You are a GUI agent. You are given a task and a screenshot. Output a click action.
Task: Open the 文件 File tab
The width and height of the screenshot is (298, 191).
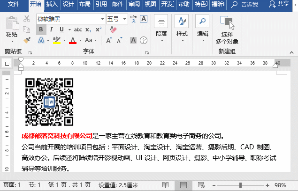(x=14, y=4)
